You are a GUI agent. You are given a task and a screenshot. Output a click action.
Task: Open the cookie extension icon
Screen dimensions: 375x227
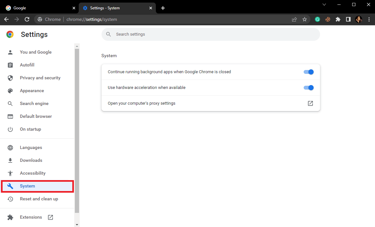click(328, 19)
